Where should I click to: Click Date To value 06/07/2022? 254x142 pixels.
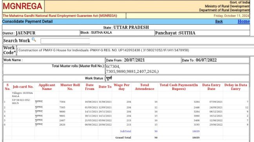206,60
